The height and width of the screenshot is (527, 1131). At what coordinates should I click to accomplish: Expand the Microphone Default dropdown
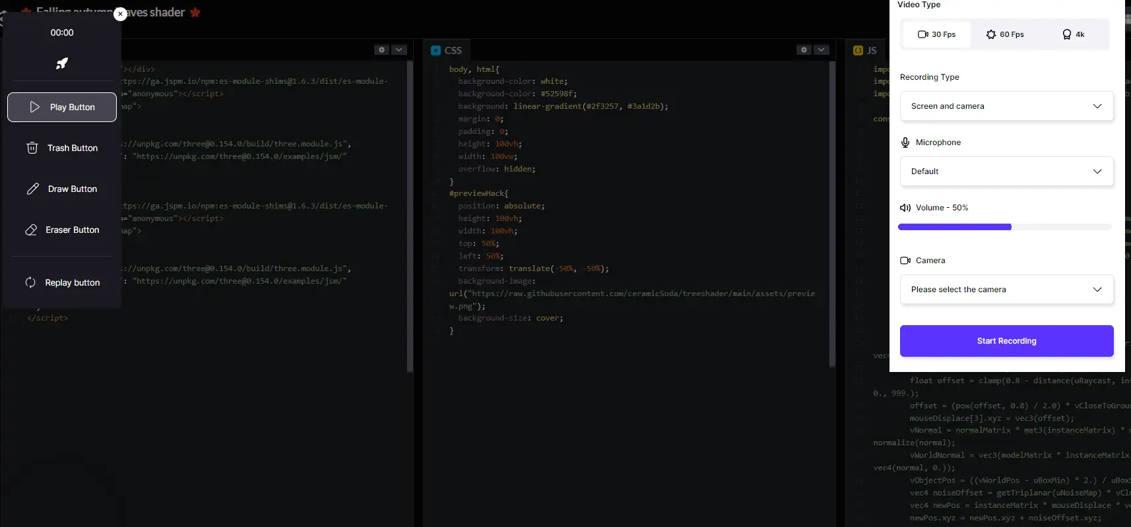click(x=1006, y=171)
